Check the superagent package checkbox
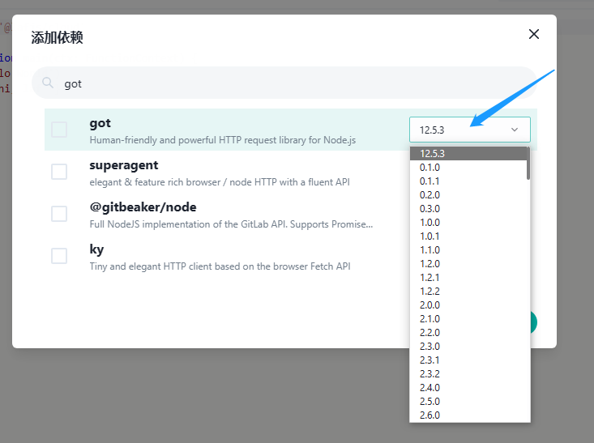594x443 pixels. (x=59, y=172)
